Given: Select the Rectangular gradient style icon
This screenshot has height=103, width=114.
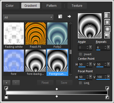Looking at the screenshot, I should point(107,22).
